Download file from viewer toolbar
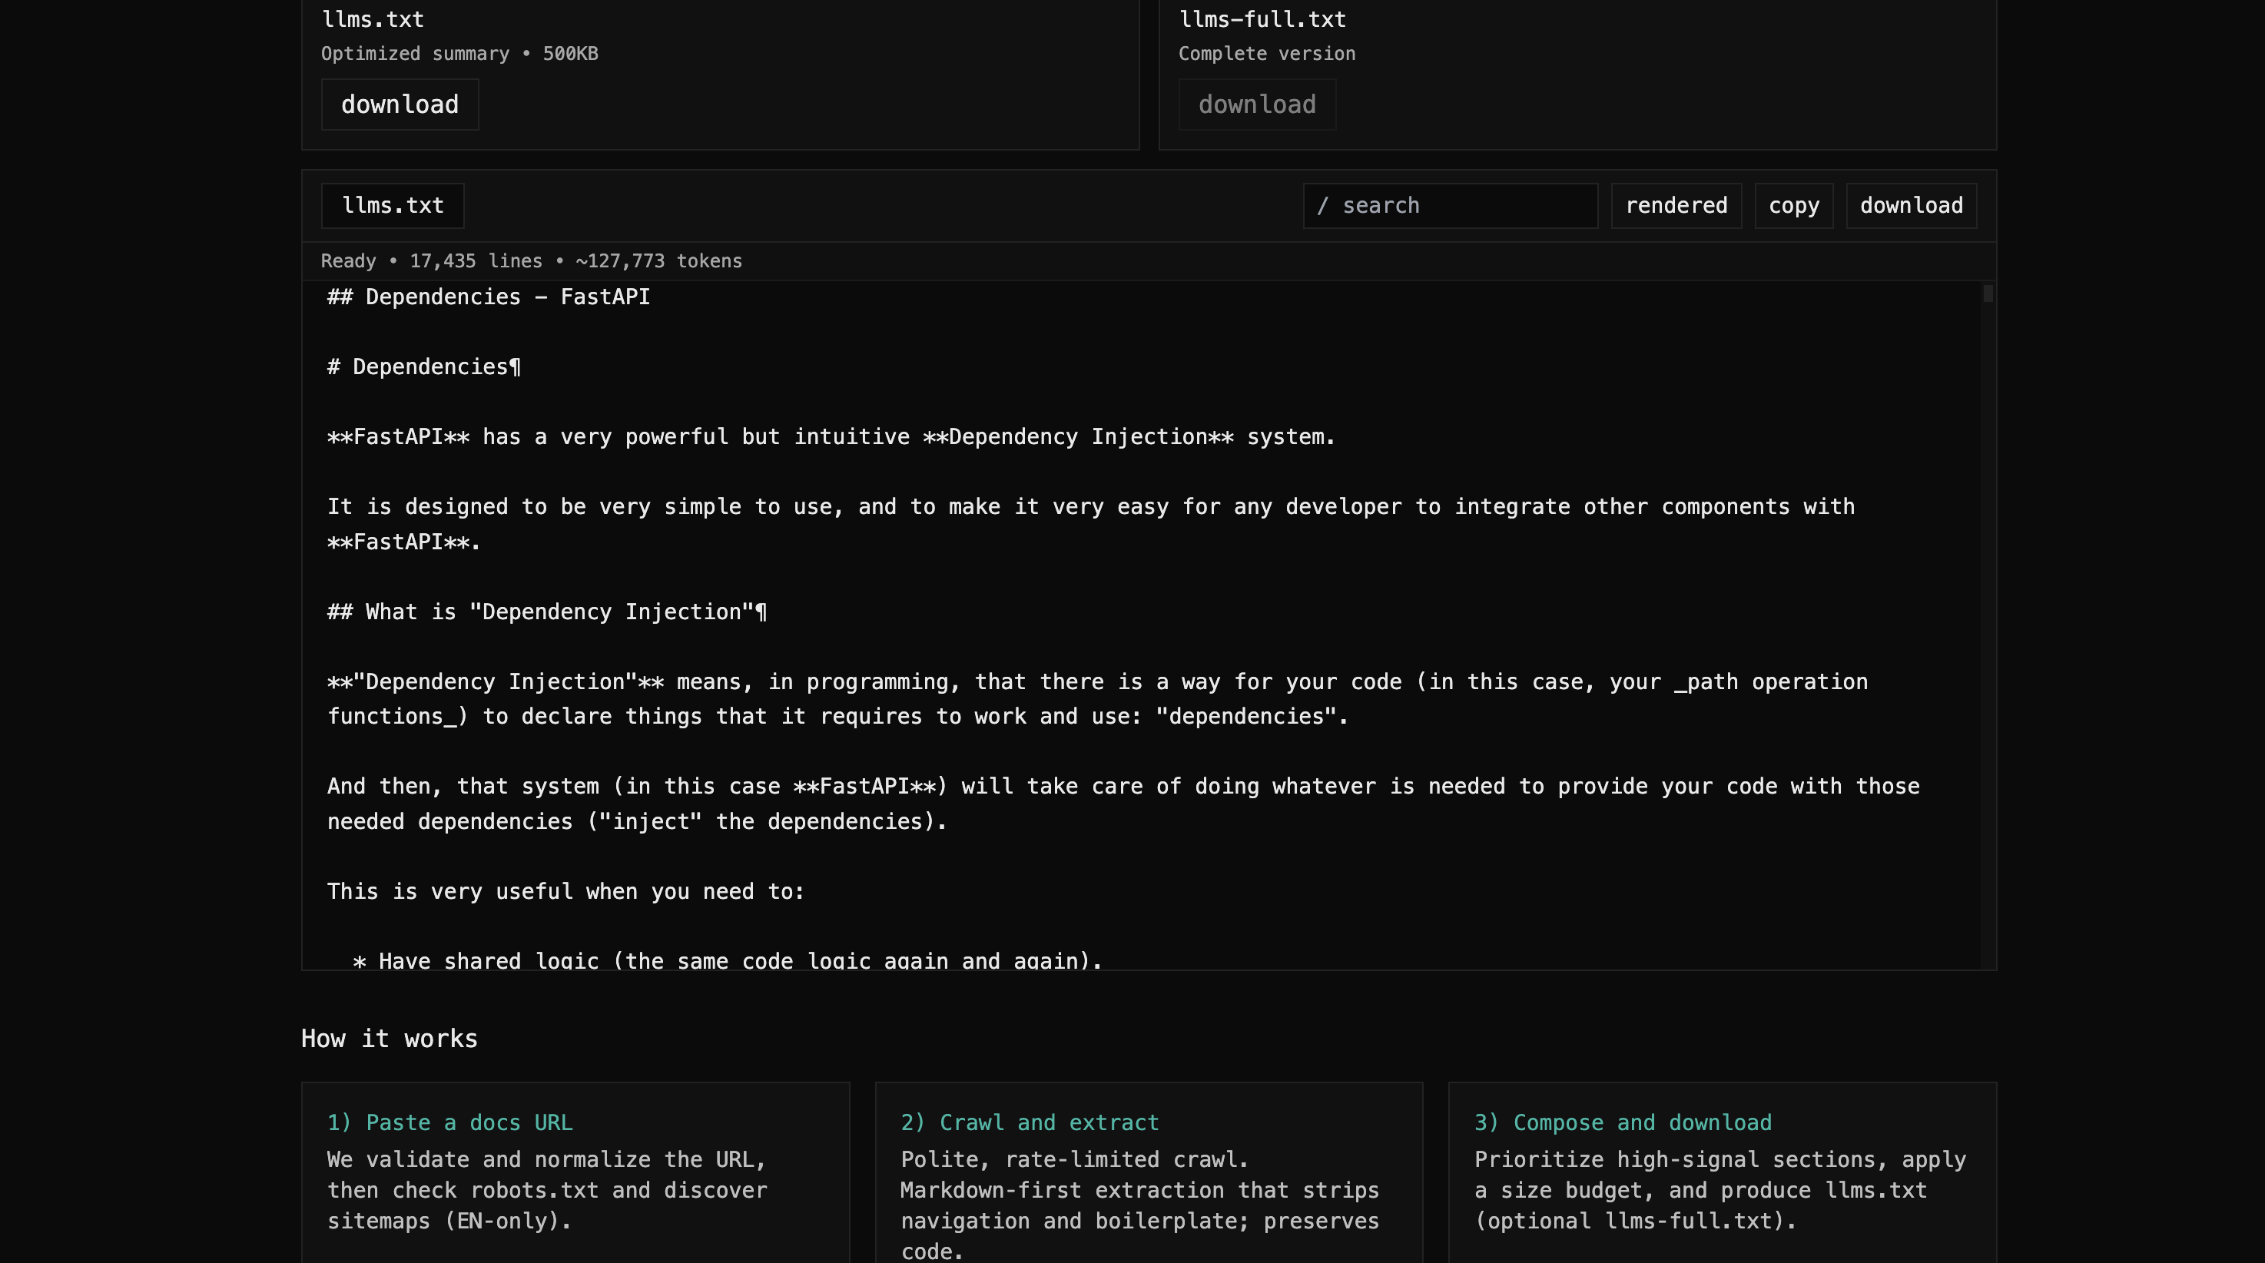This screenshot has height=1263, width=2265. (x=1911, y=206)
